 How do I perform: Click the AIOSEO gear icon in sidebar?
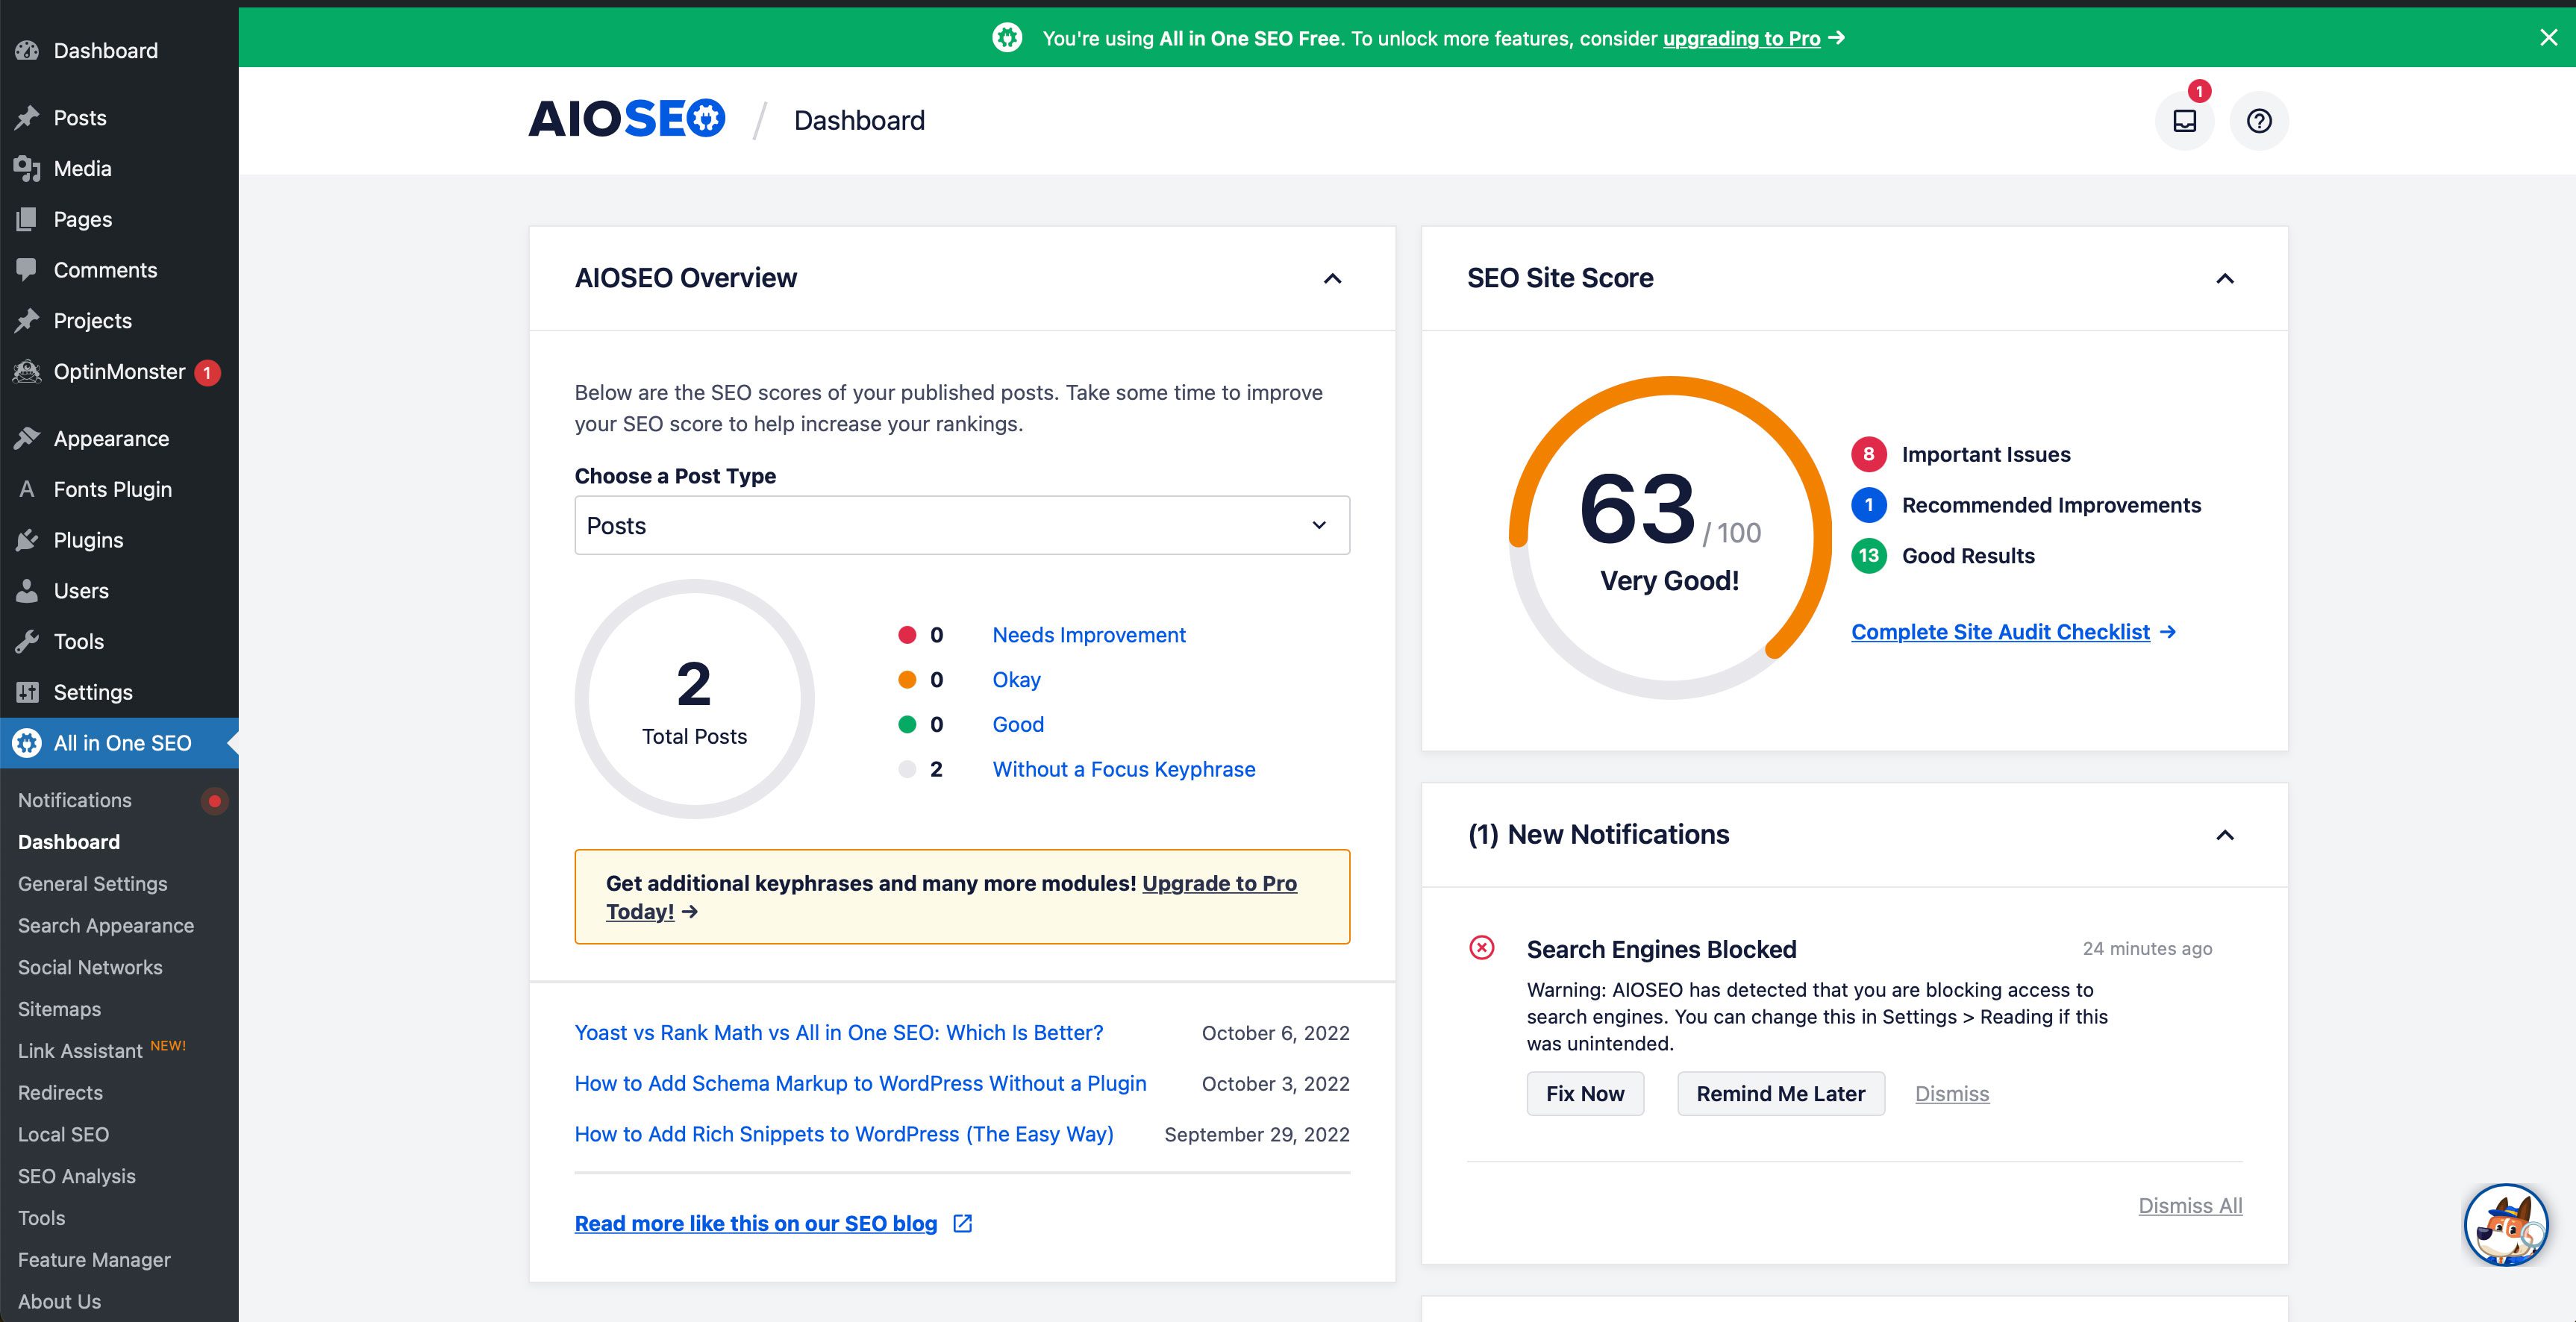(x=25, y=742)
